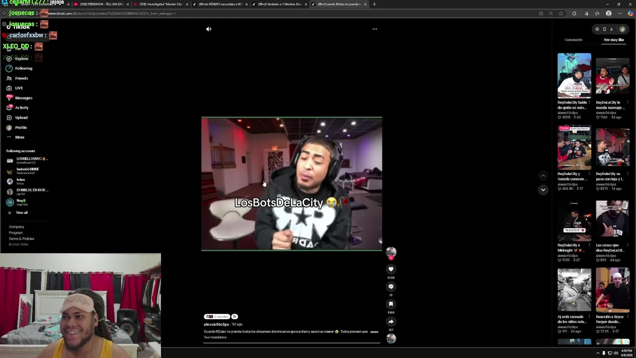Open comments via the speech bubble icon
This screenshot has height=358, width=636.
point(391,286)
